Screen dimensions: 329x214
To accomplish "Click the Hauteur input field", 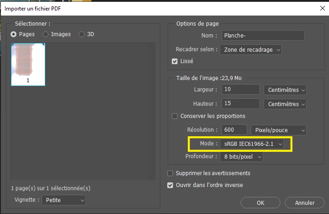I will (241, 103).
